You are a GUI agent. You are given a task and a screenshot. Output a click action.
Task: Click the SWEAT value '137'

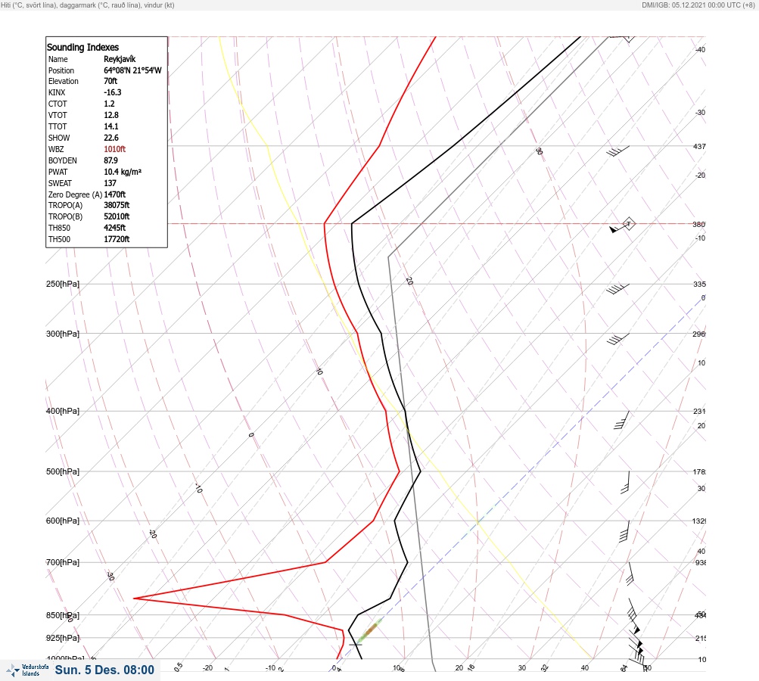pos(110,183)
